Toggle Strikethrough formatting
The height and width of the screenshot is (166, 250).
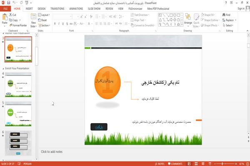pyautogui.click(x=71, y=24)
